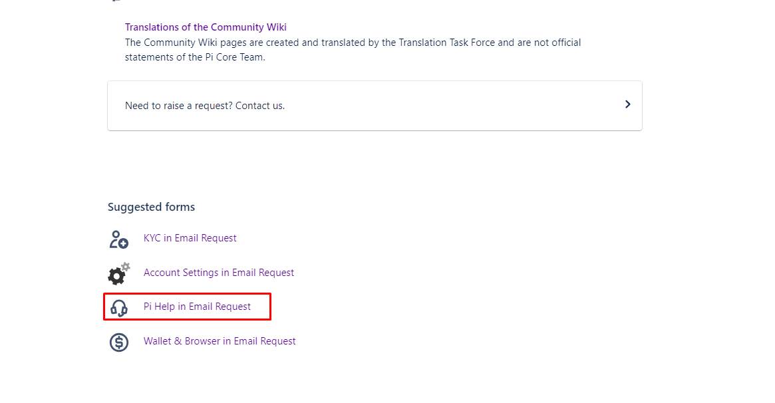Viewport: 775px width, 403px height.
Task: Expand the Contact us chevron arrow
Action: point(628,104)
